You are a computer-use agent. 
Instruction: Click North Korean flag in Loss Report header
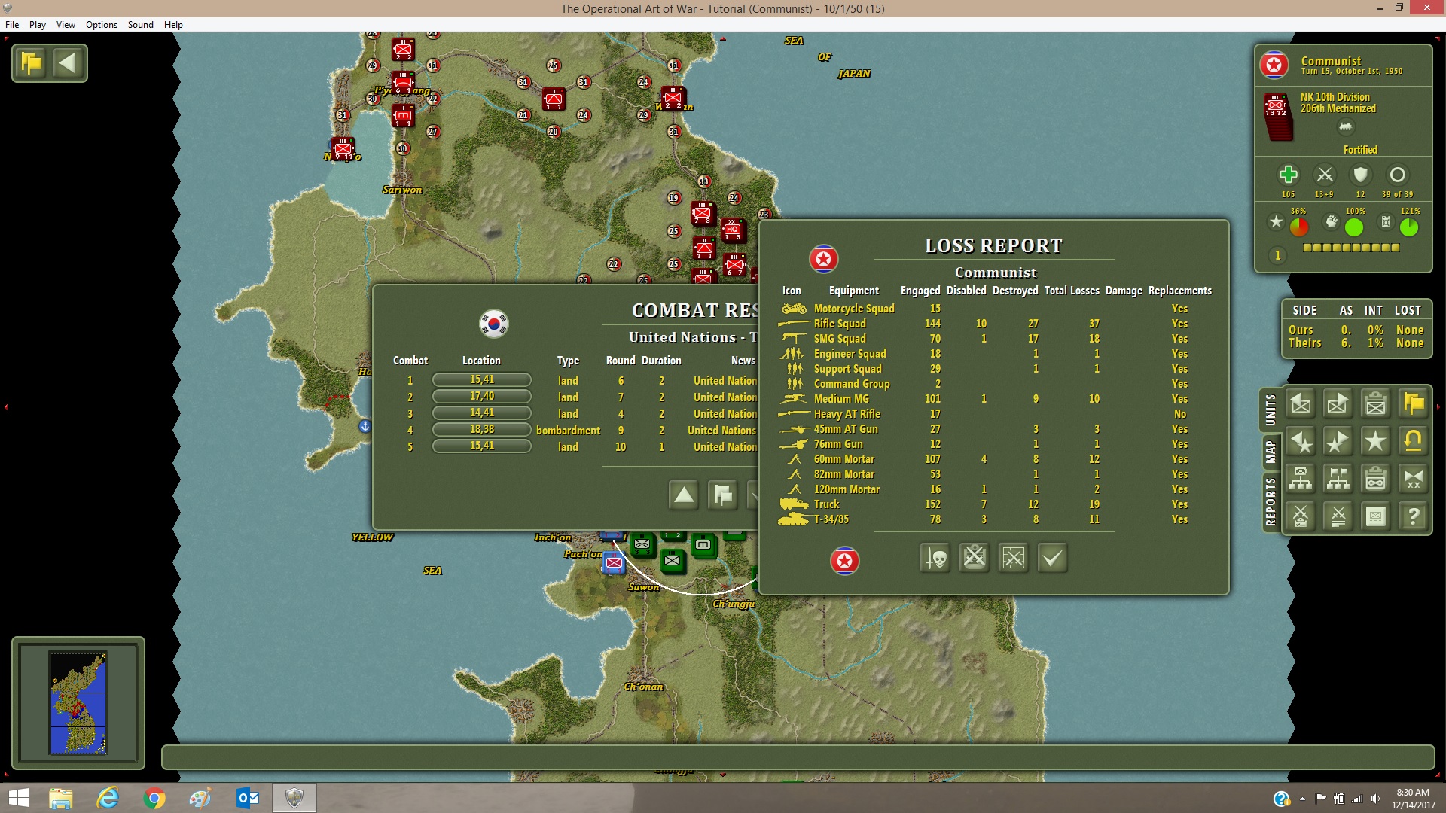click(x=824, y=260)
